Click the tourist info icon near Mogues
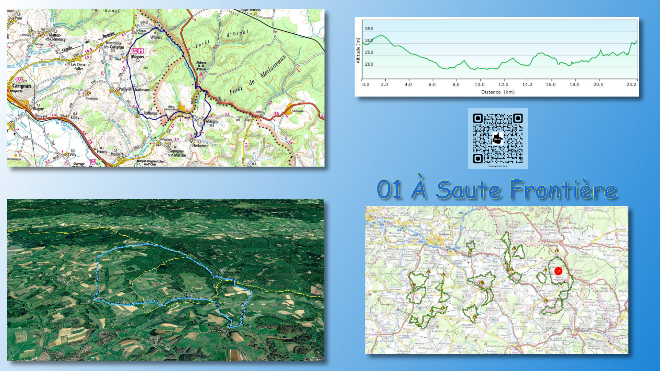The width and height of the screenshot is (660, 371). [x=141, y=51]
